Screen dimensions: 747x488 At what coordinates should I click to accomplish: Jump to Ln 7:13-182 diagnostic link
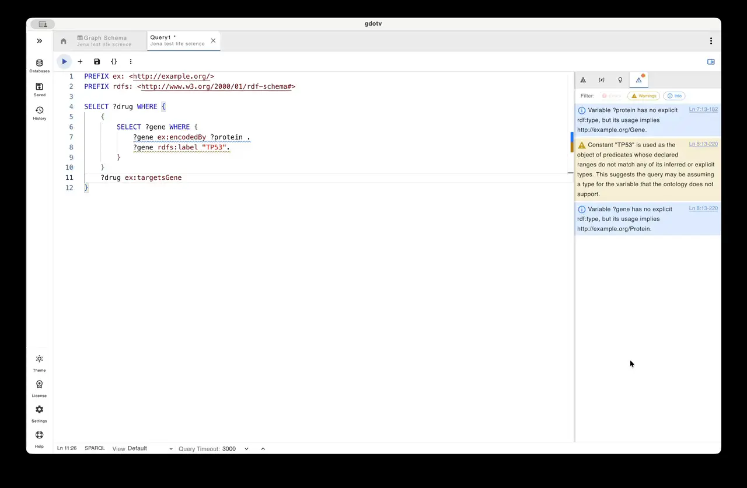(x=703, y=109)
